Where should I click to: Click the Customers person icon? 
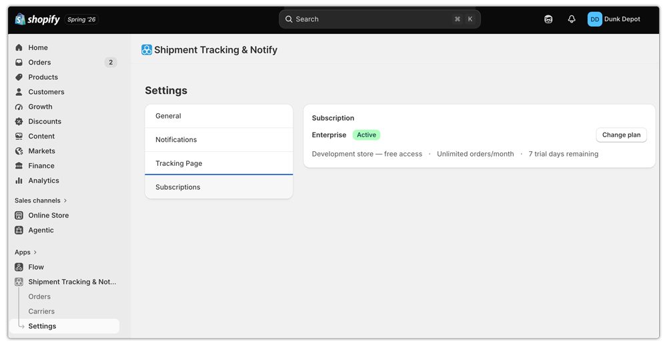19,92
